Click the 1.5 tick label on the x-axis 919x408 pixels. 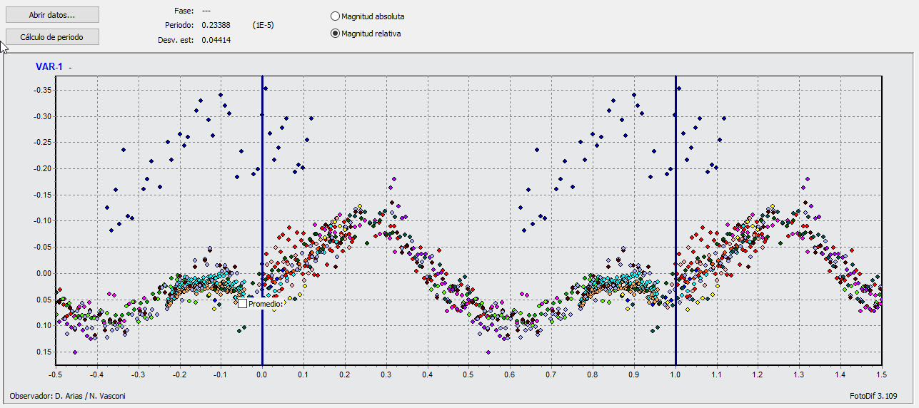click(x=881, y=374)
